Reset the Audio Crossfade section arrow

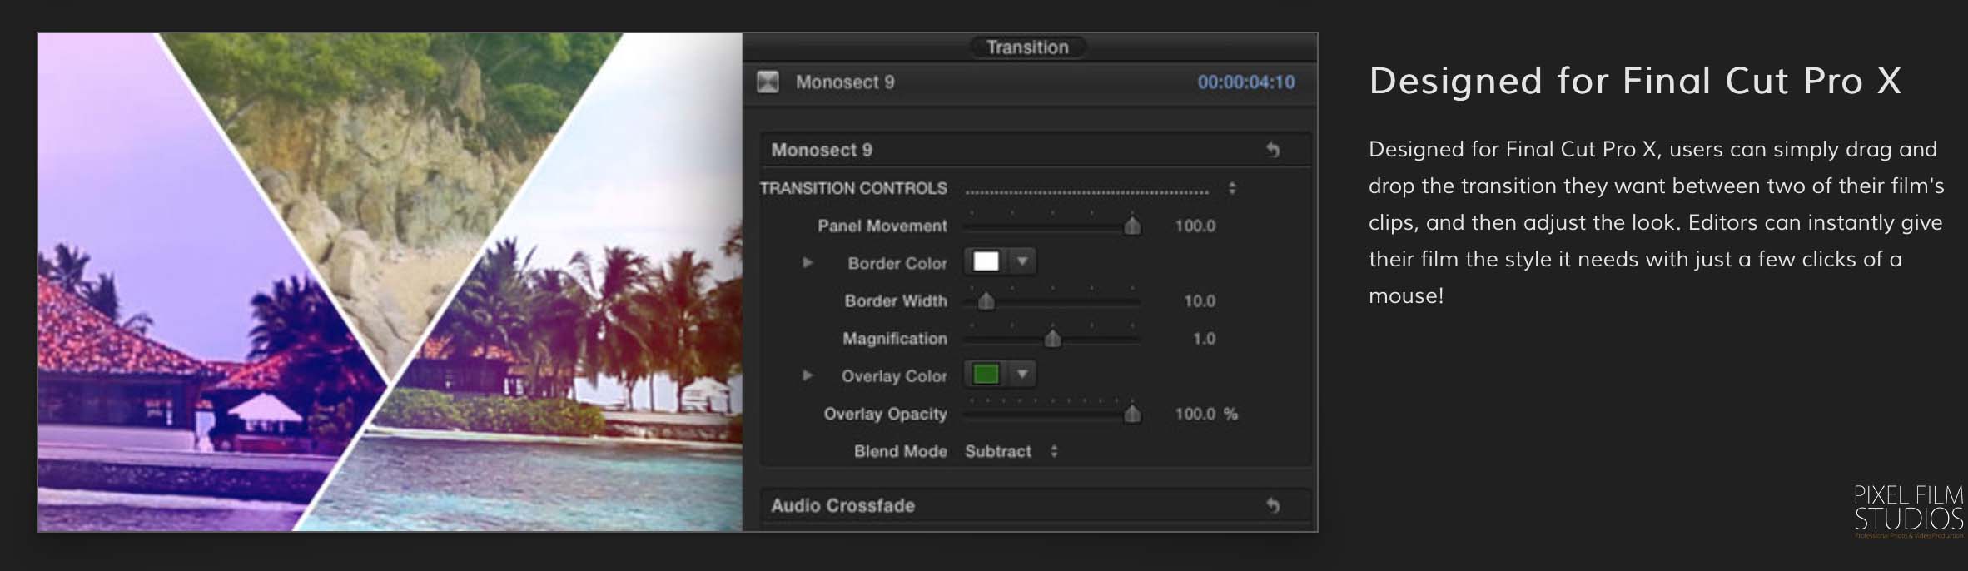1272,505
